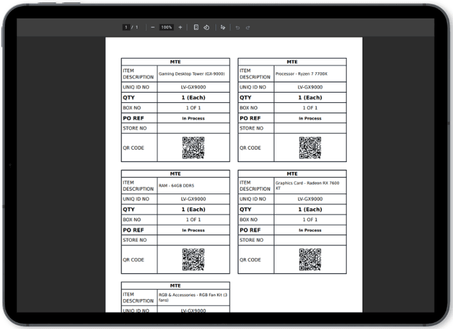
Task: Rotate the document counterclockwise
Action: [x=206, y=27]
